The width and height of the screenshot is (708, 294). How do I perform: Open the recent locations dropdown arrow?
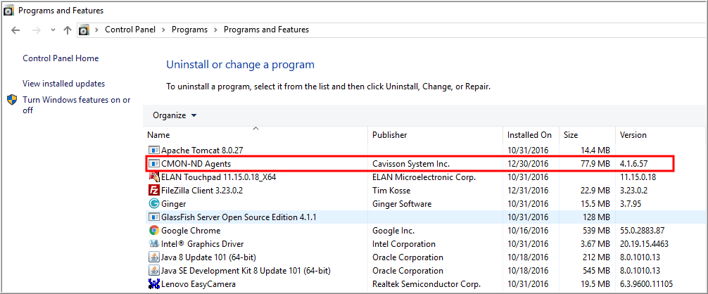(x=53, y=30)
